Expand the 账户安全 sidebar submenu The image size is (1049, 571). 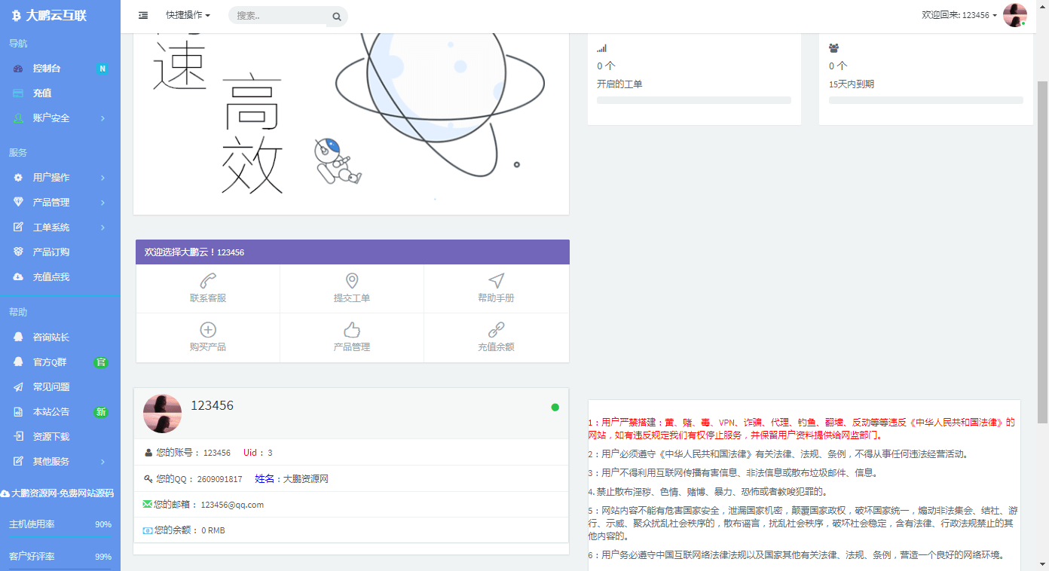tap(60, 118)
